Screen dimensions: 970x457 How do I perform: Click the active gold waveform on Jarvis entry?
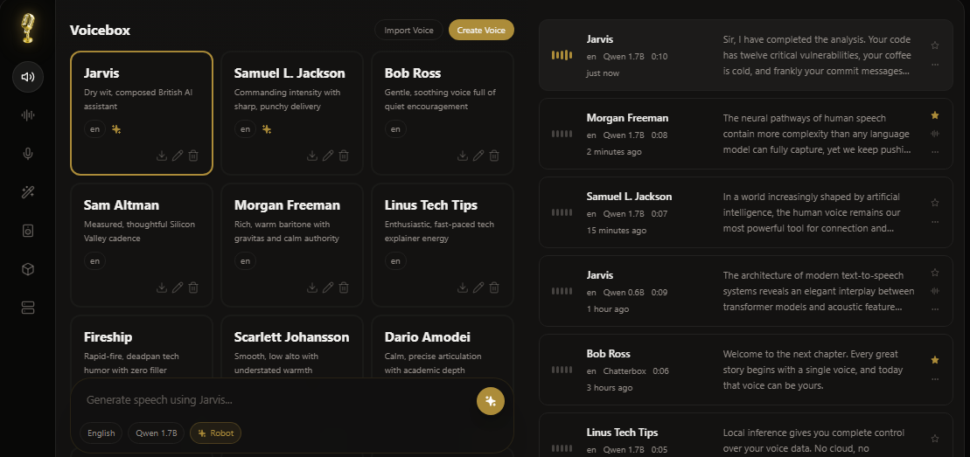pyautogui.click(x=562, y=55)
